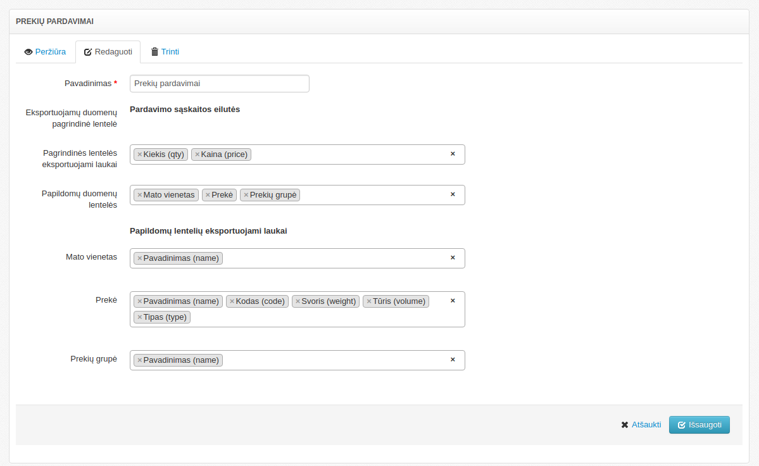Image resolution: width=759 pixels, height=466 pixels.
Task: Remove the Kiekis (qty) tag
Action: point(139,154)
